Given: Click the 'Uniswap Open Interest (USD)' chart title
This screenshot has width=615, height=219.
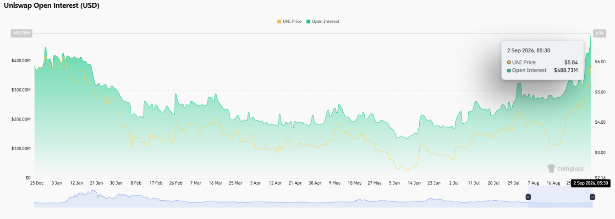Looking at the screenshot, I should 51,6.
